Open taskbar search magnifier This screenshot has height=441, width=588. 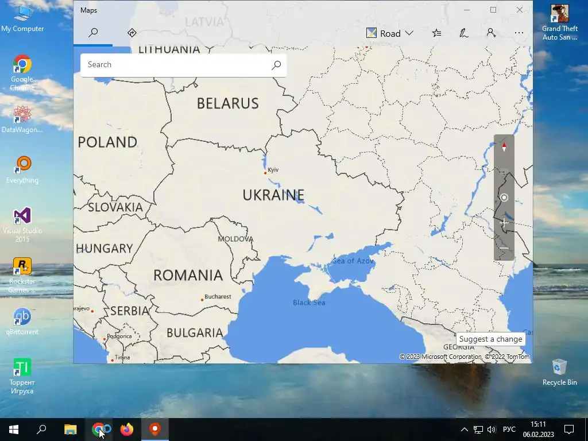point(41,430)
